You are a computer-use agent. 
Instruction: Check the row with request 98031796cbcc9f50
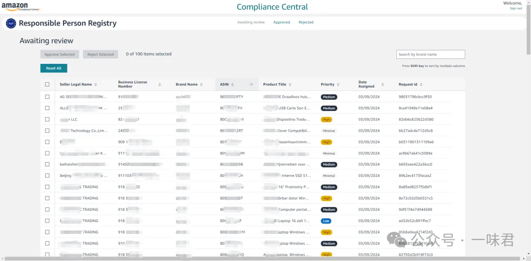click(x=47, y=97)
